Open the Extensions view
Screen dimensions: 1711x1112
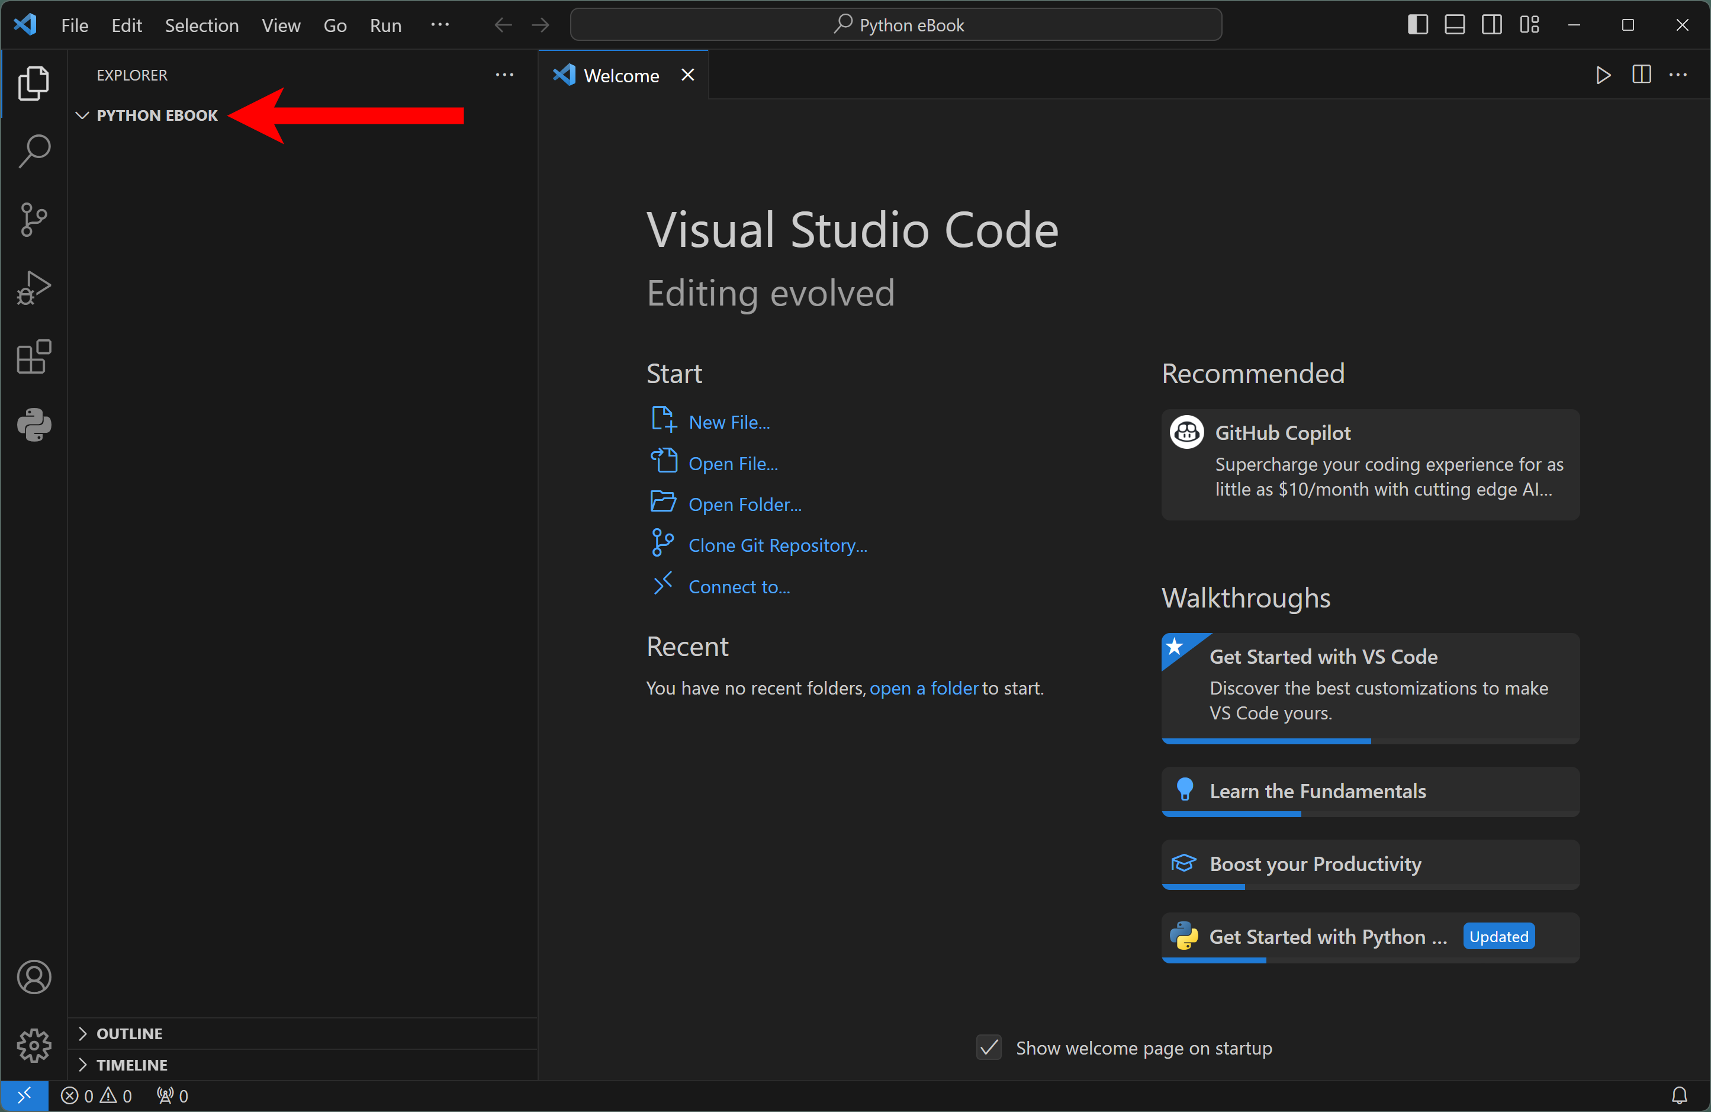pyautogui.click(x=34, y=356)
